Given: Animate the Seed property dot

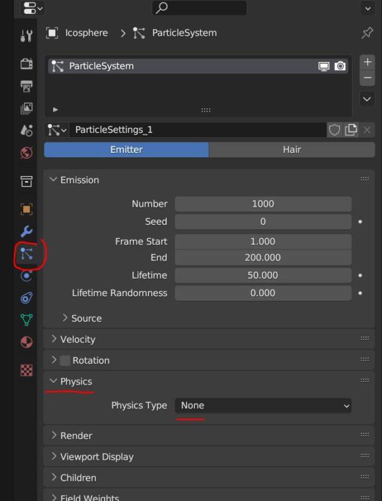Looking at the screenshot, I should (360, 222).
